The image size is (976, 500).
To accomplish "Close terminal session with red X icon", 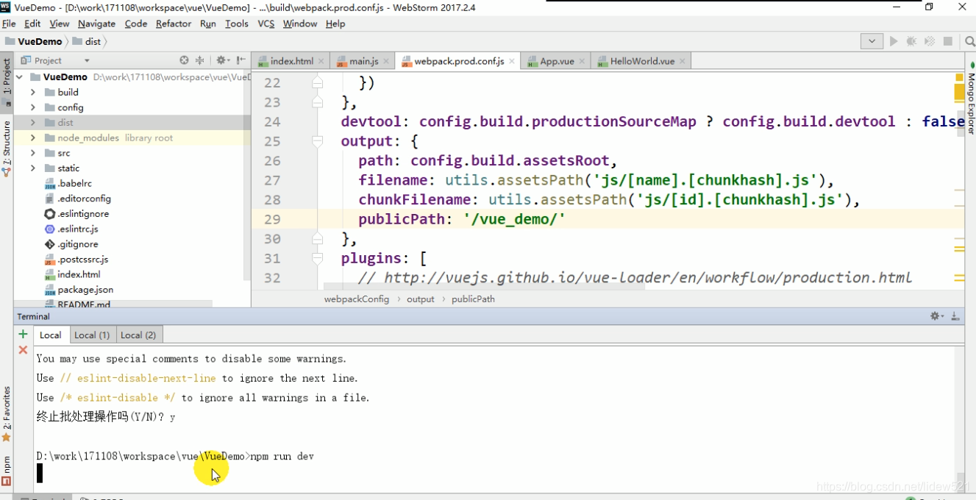I will (x=23, y=350).
